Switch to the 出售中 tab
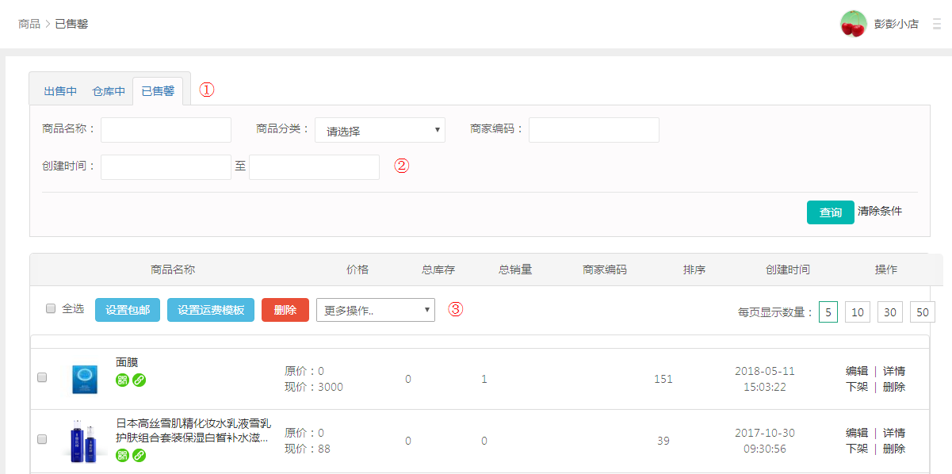952x474 pixels. (60, 91)
